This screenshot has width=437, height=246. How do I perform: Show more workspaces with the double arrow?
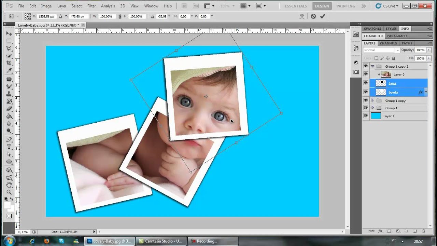click(364, 6)
